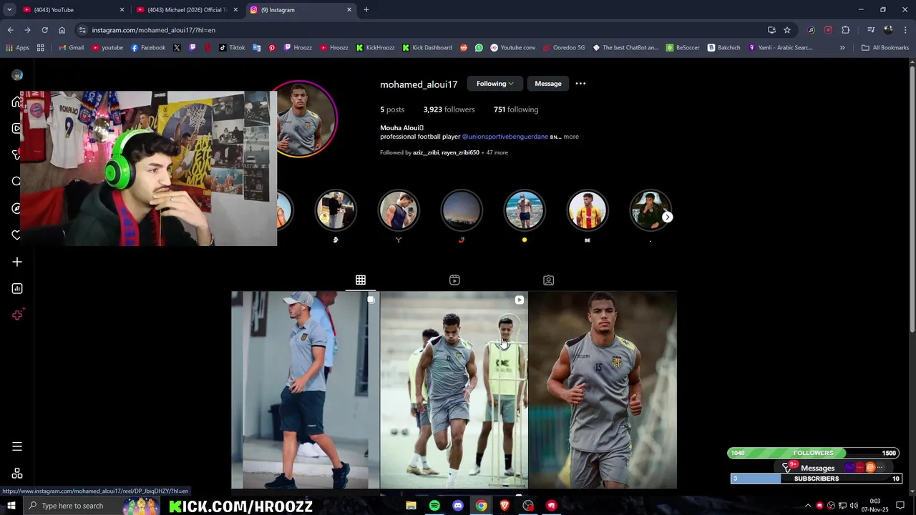Open Discord from the taskbar

coord(458,506)
